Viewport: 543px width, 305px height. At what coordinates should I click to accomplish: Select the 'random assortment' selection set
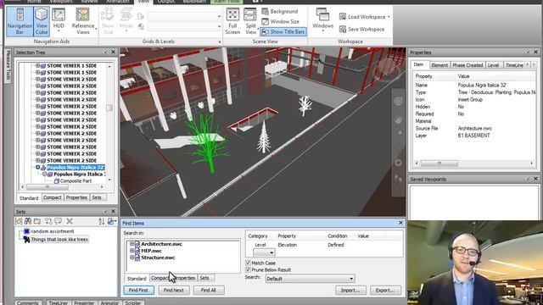(x=53, y=231)
